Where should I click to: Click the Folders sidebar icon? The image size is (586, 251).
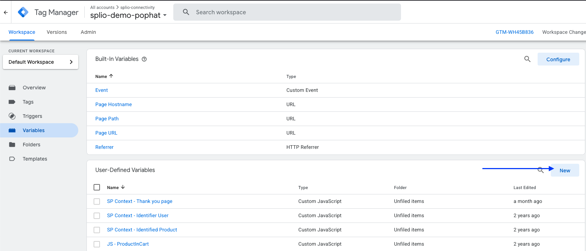tap(12, 145)
